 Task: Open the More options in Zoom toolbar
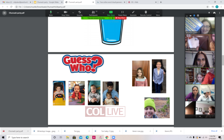[158, 12]
